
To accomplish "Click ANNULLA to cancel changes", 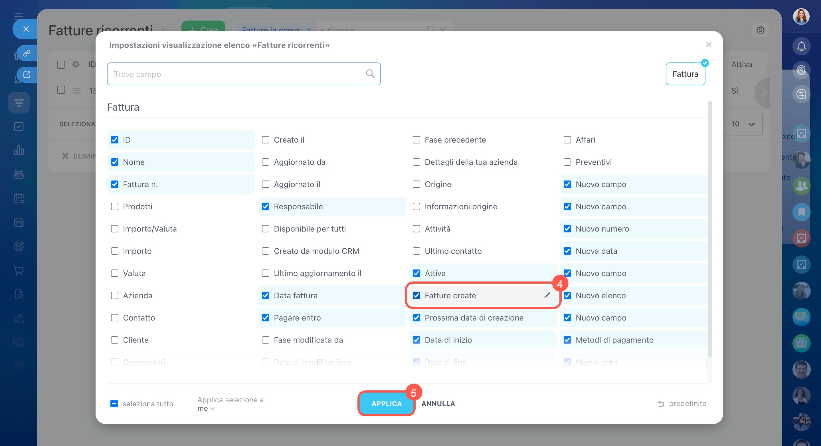I will (438, 404).
